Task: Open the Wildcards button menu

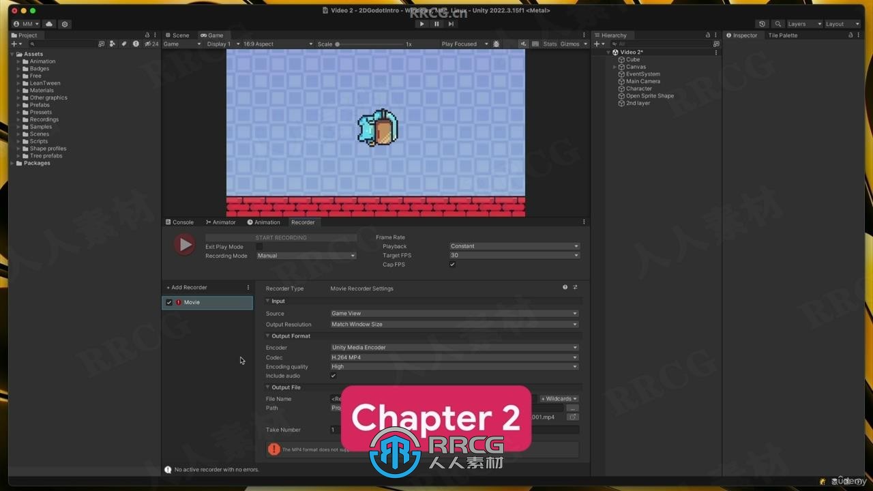Action: (559, 399)
